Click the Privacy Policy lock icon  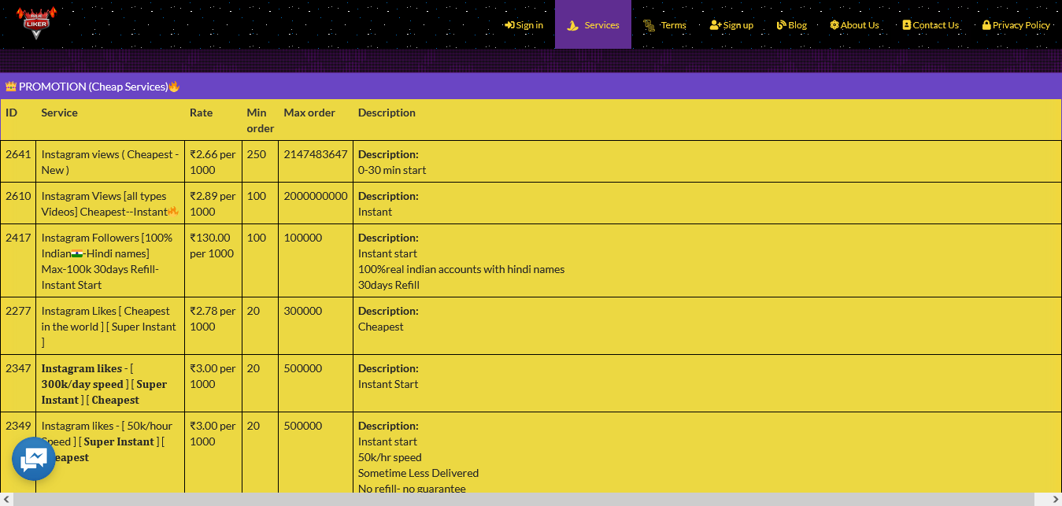coord(986,25)
